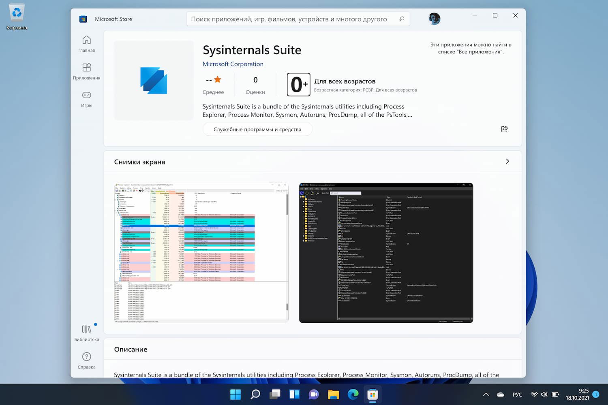Click the search magnifier icon
This screenshot has height=405, width=608.
point(402,19)
